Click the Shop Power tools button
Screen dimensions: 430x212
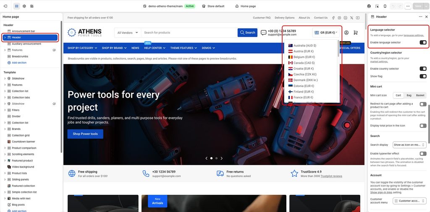point(85,134)
